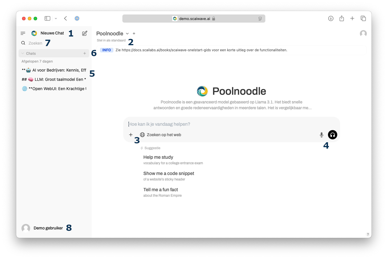Click the Safari share icon
The image size is (388, 259).
coord(342,19)
